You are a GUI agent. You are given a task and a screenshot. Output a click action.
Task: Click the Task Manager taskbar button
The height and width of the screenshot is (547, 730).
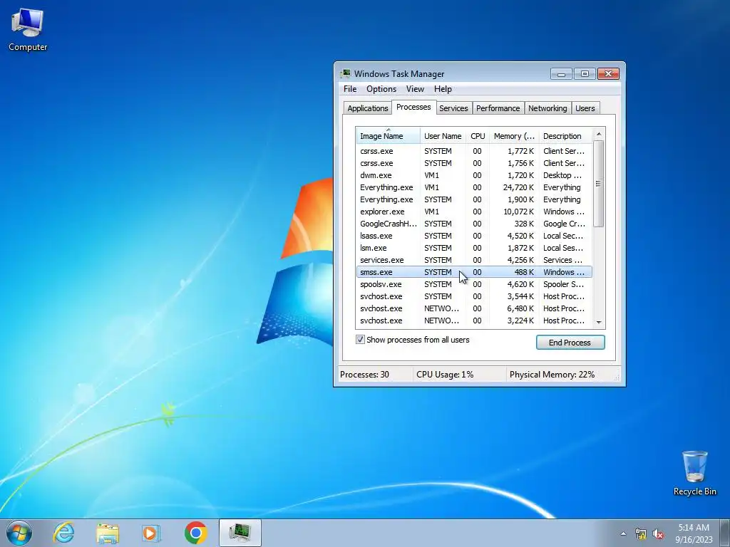coord(240,533)
